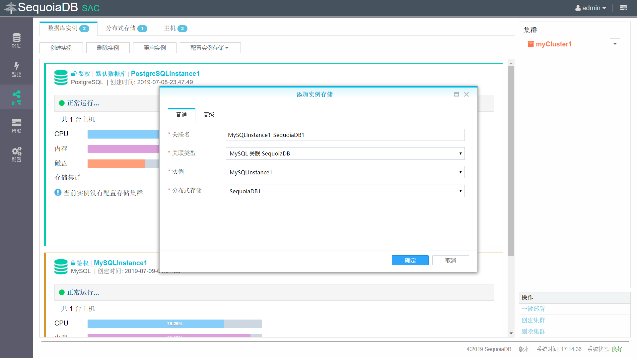Close the 添加实例存储 dialog
This screenshot has height=358, width=637.
(466, 94)
